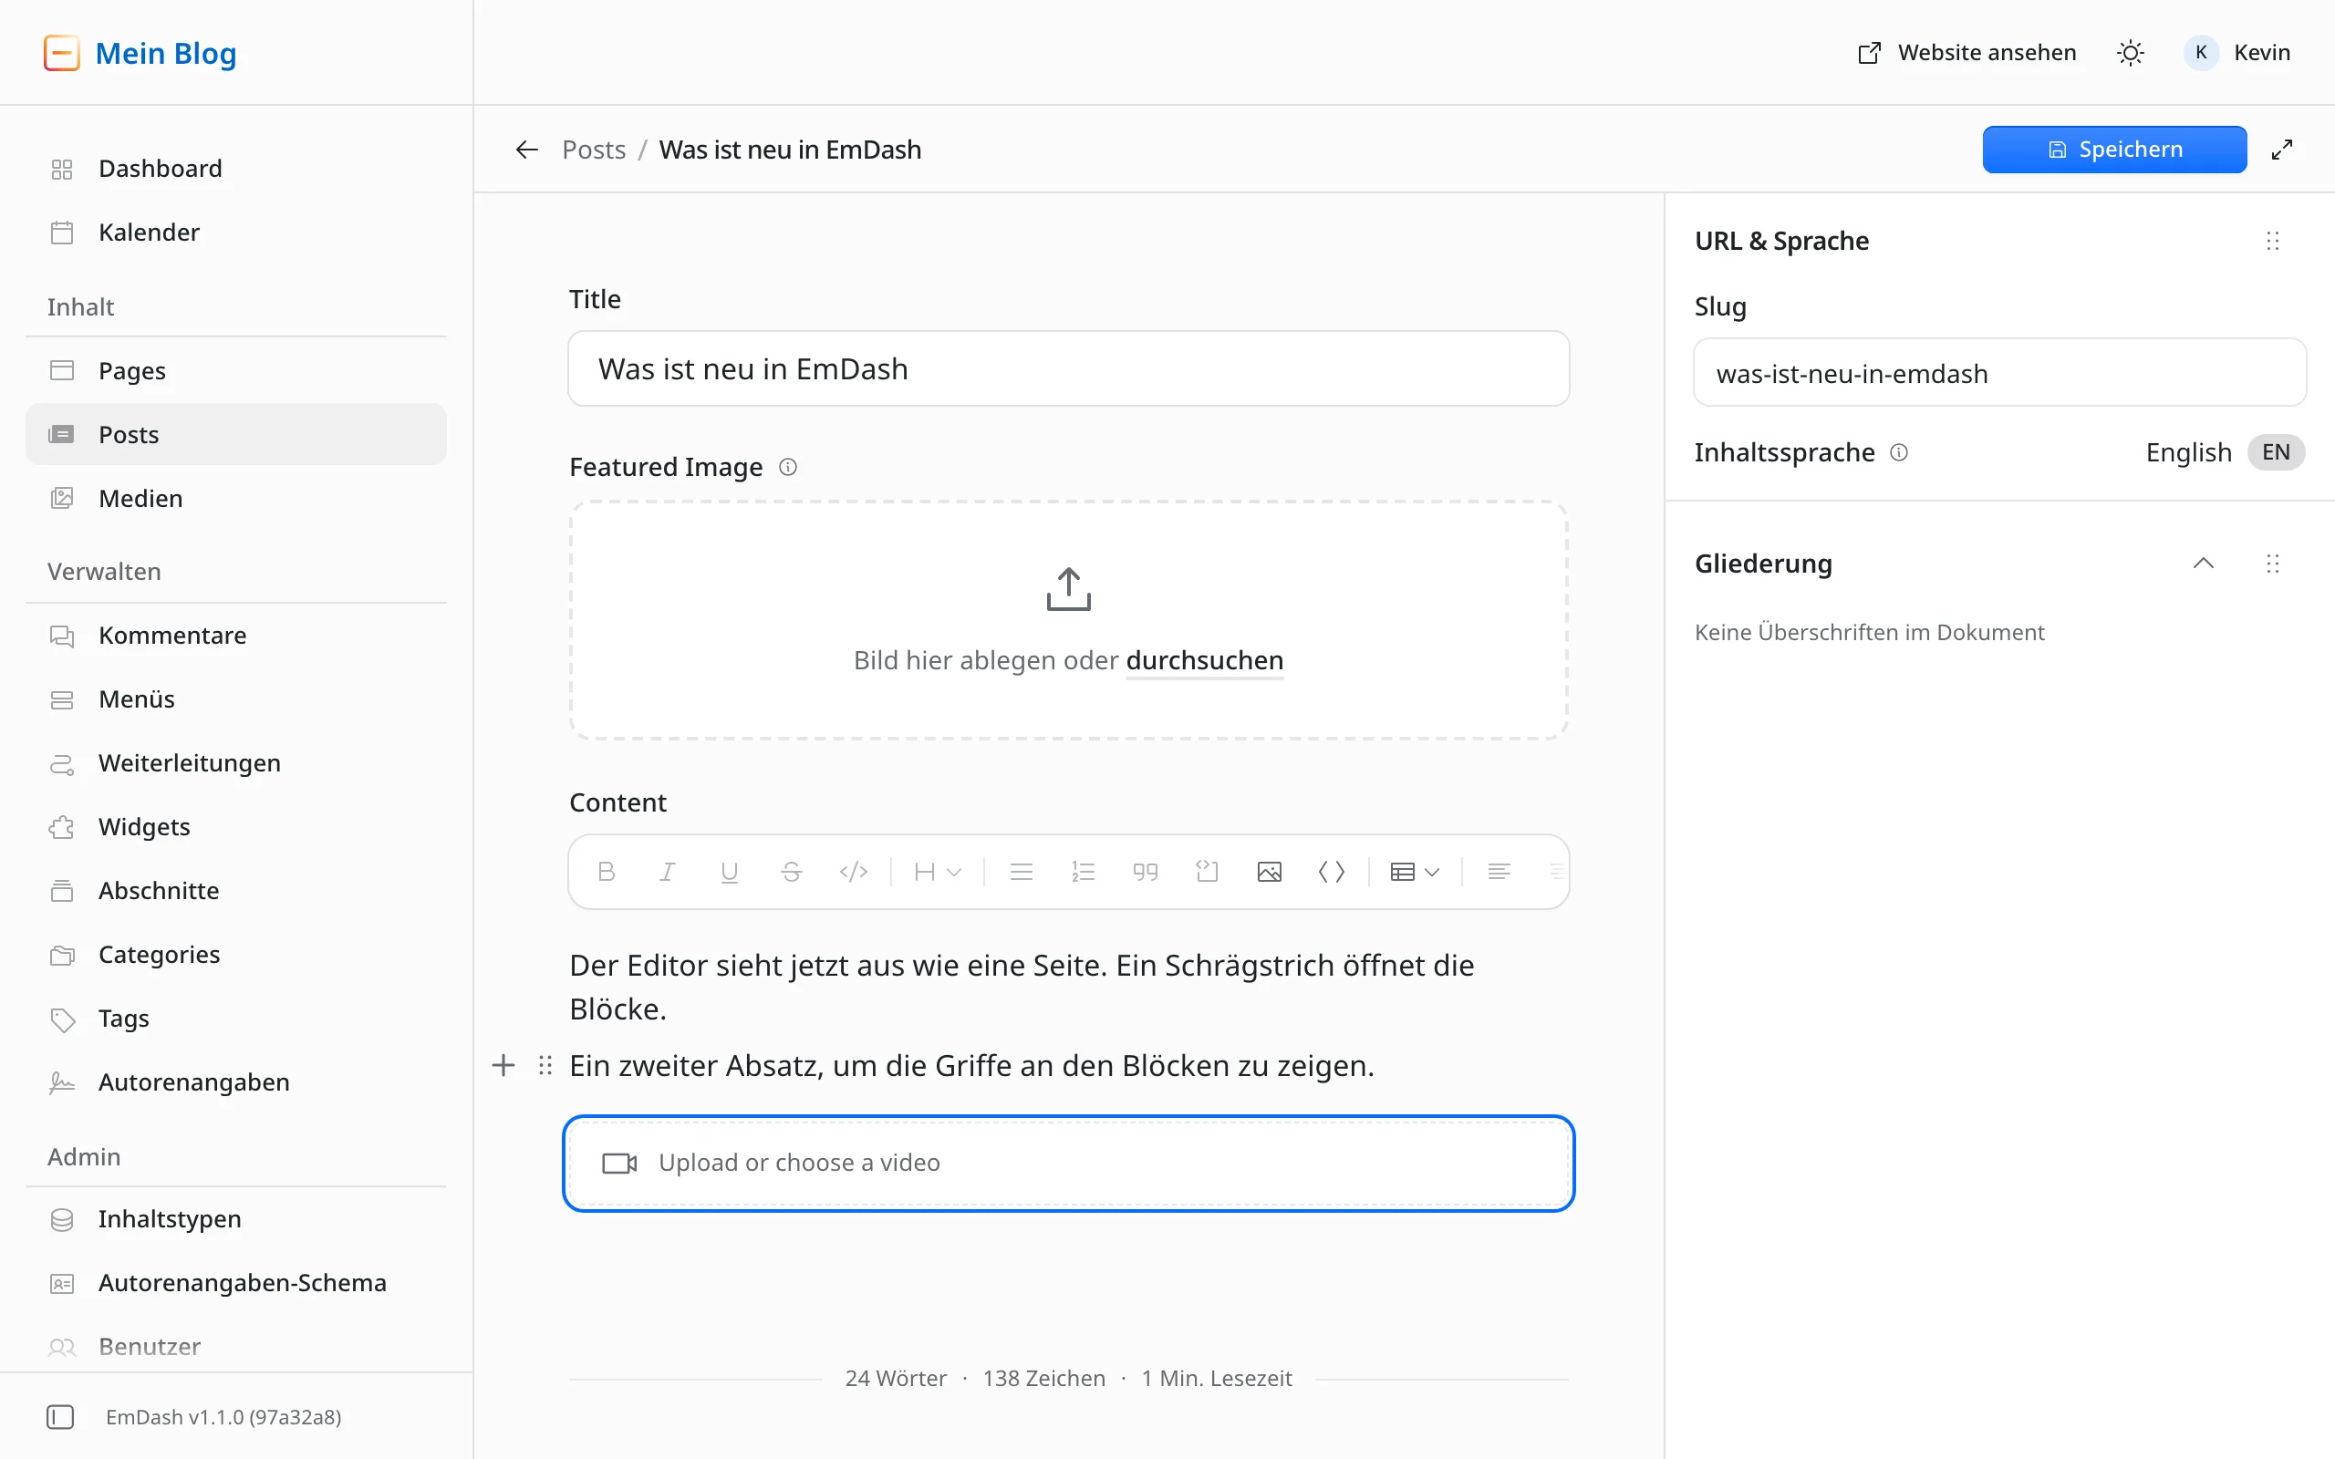Viewport: 2335px width, 1459px height.
Task: Focus the Title input field
Action: click(1068, 368)
